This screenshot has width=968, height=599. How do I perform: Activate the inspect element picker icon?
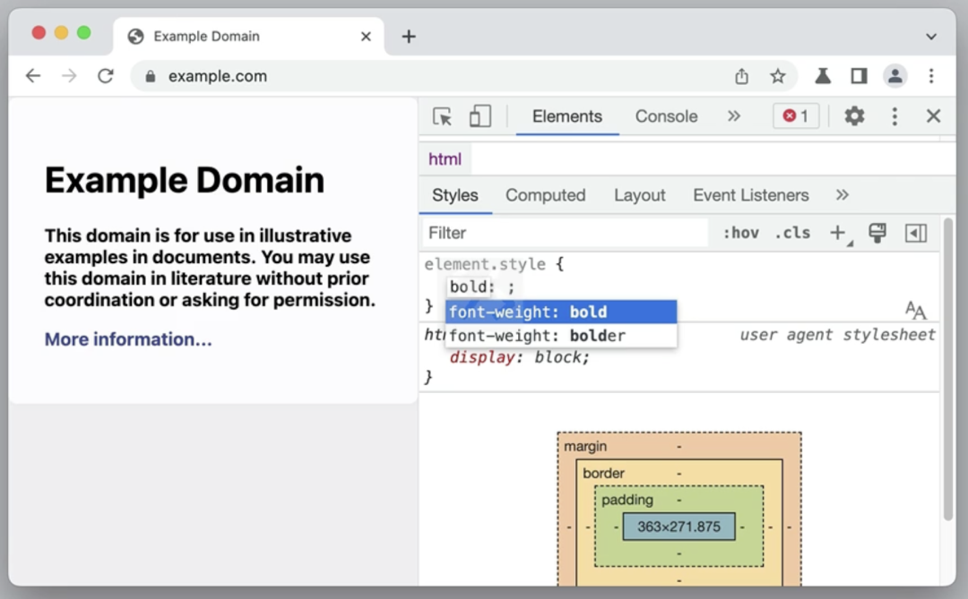442,116
